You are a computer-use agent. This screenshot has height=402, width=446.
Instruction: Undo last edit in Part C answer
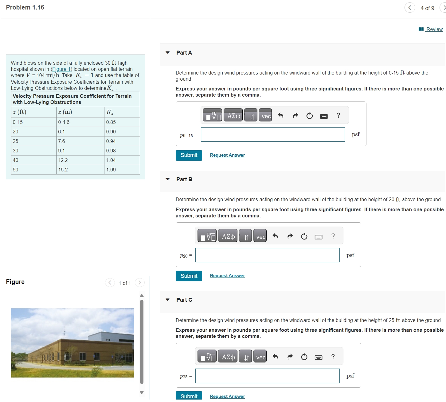point(275,357)
